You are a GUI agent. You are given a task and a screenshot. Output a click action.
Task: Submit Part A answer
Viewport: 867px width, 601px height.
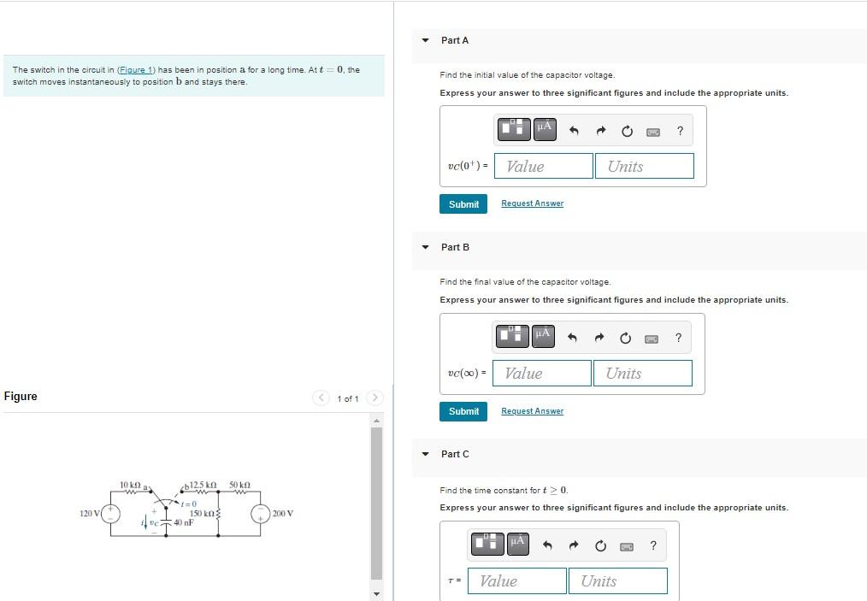point(463,204)
